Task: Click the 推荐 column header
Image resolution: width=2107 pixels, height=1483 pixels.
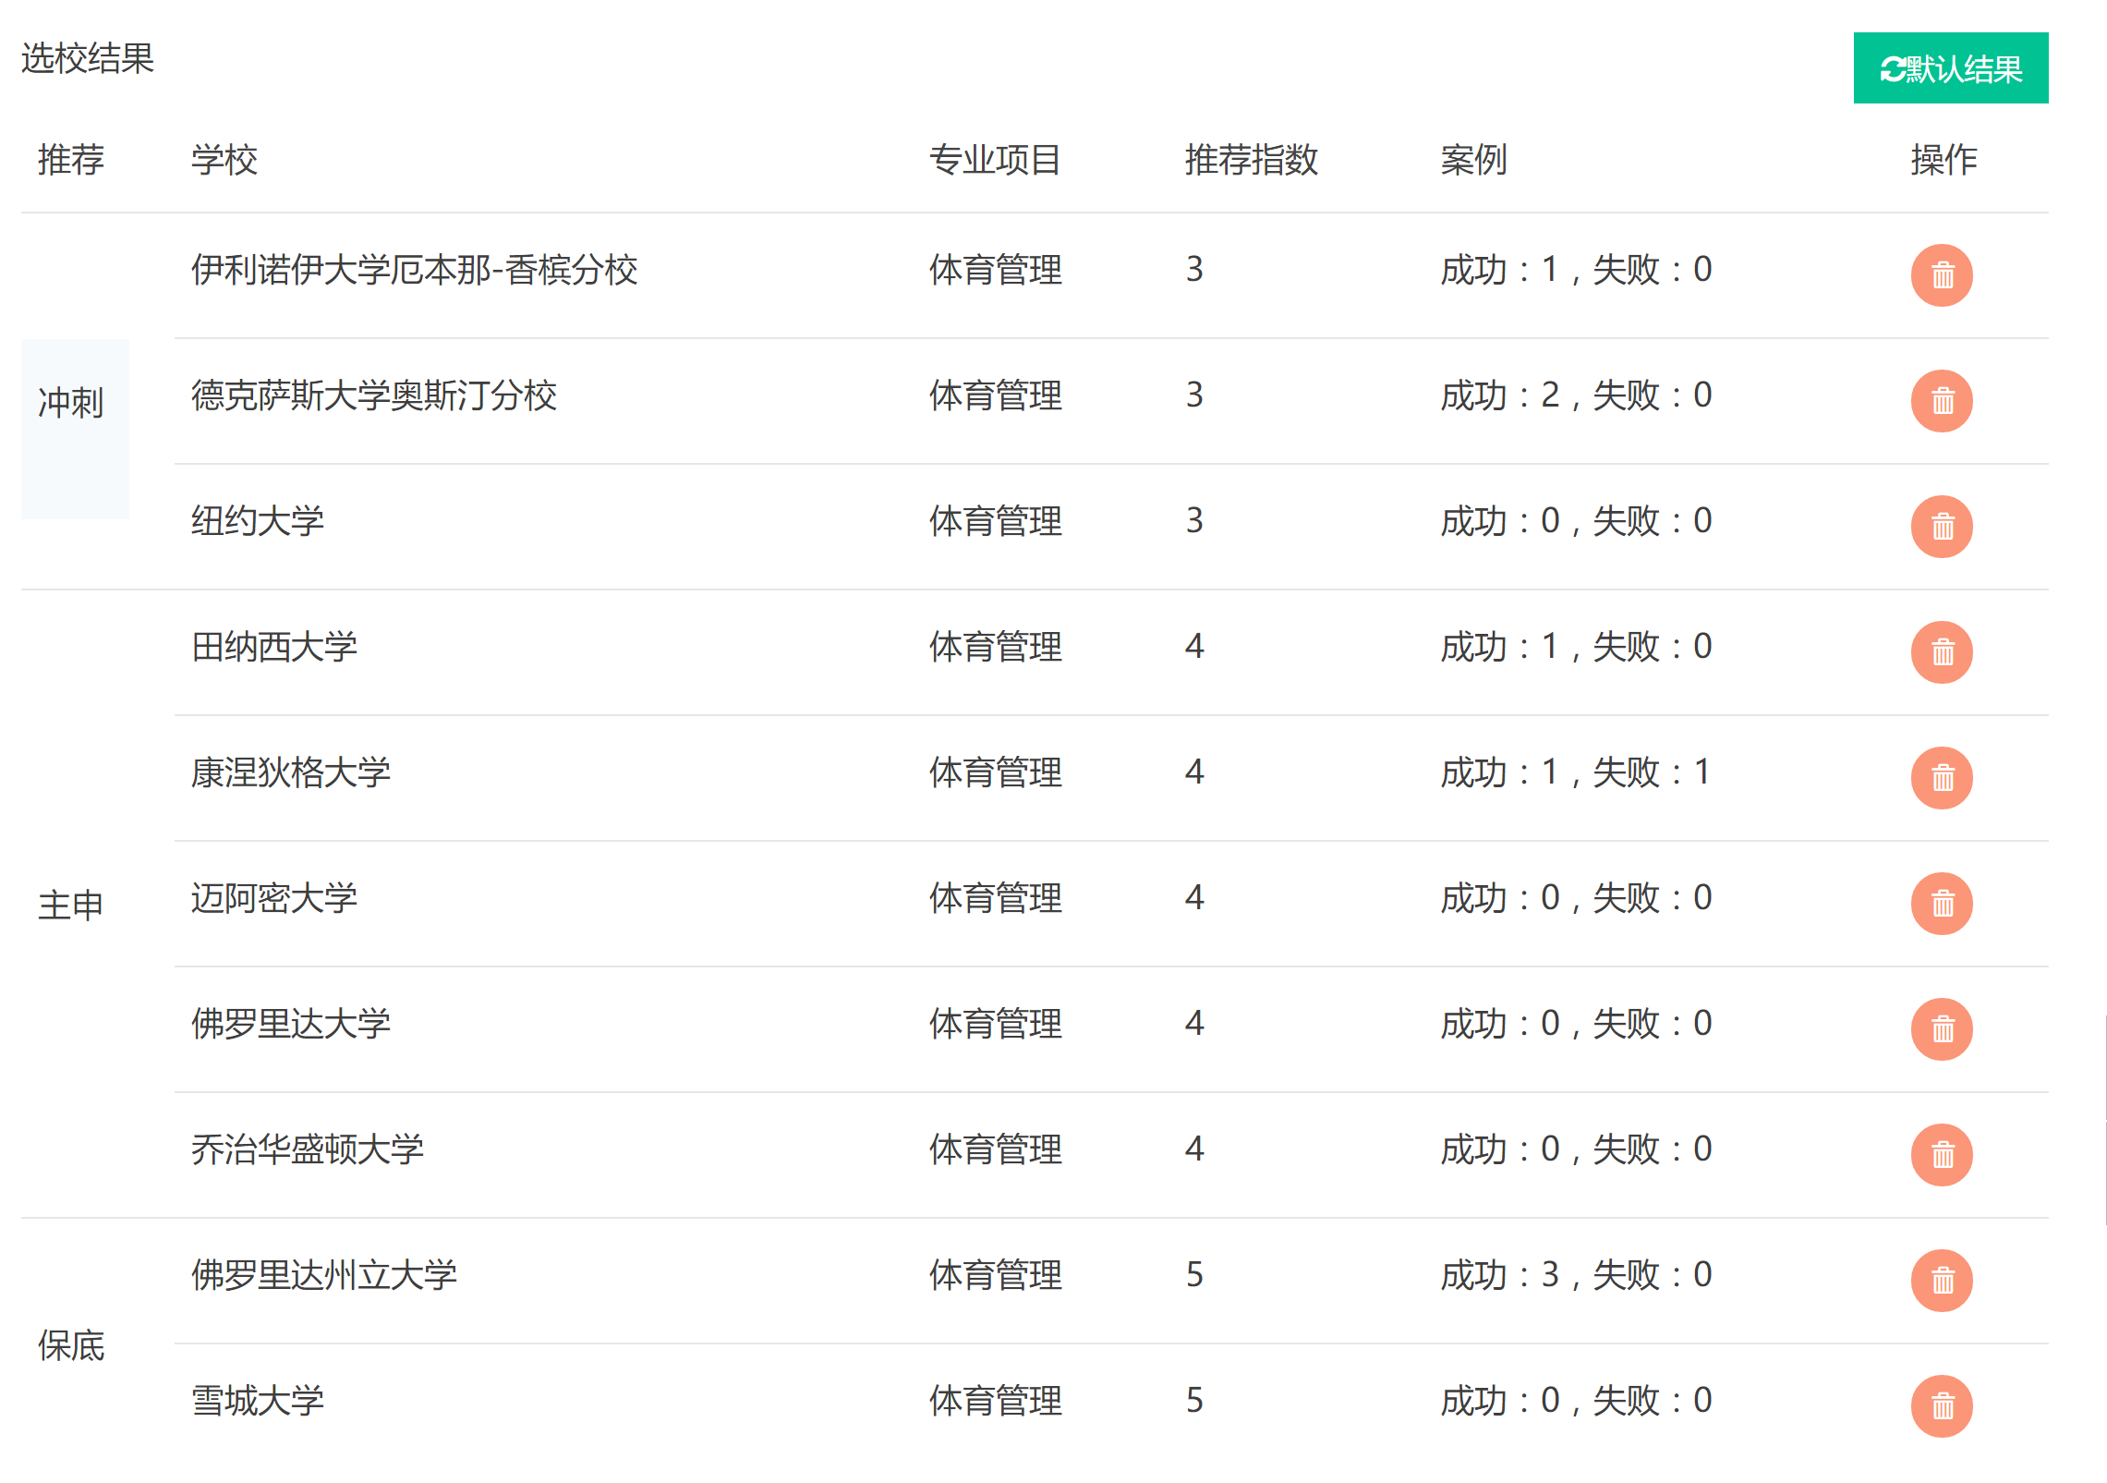Action: [71, 160]
